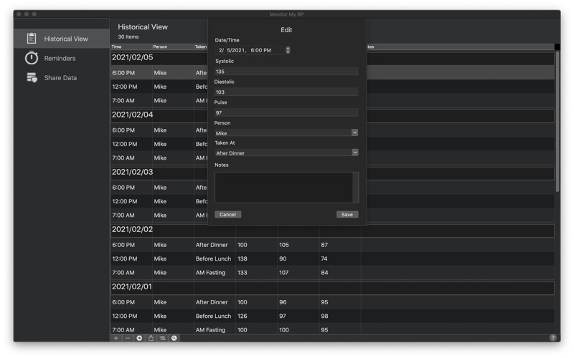Viewport: 574px width, 358px height.
Task: Click After Dinner in 2021/02/01 group
Action: (x=212, y=302)
